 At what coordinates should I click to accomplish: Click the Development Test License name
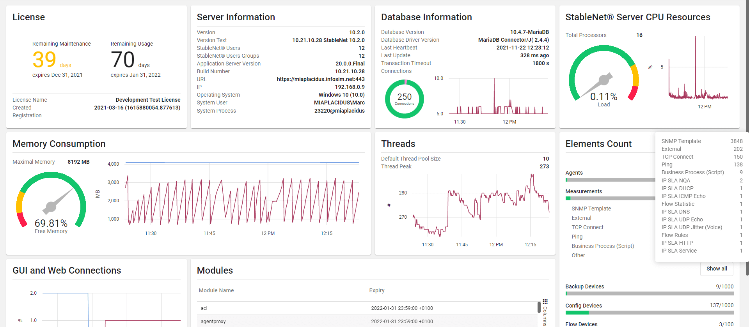pos(148,100)
